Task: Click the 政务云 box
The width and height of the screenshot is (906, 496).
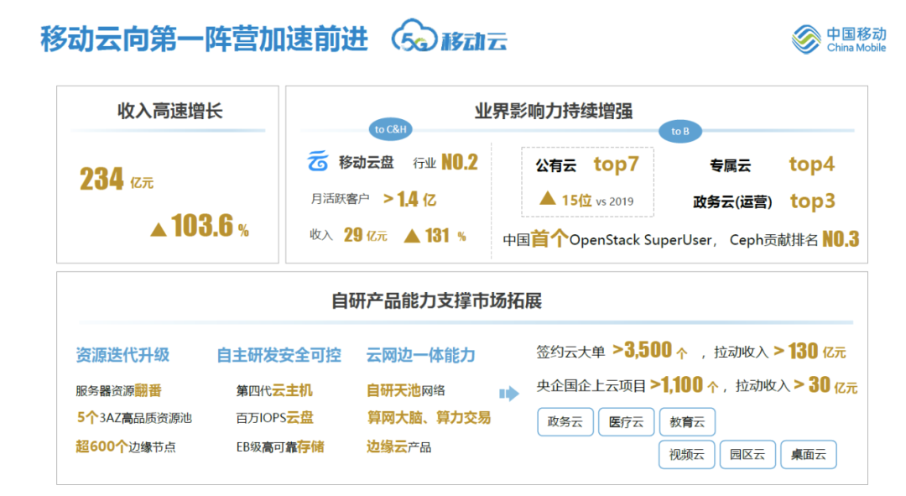Action: click(x=565, y=422)
